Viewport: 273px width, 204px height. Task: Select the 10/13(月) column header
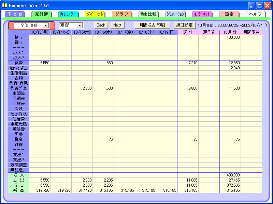[x=40, y=32]
